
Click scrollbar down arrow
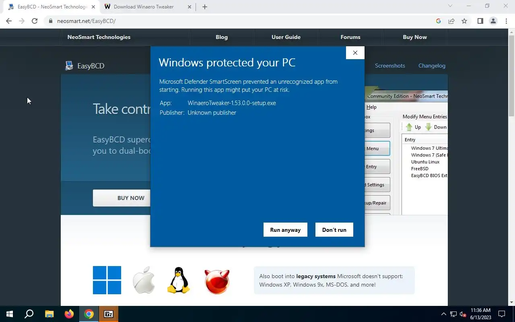tap(511, 302)
